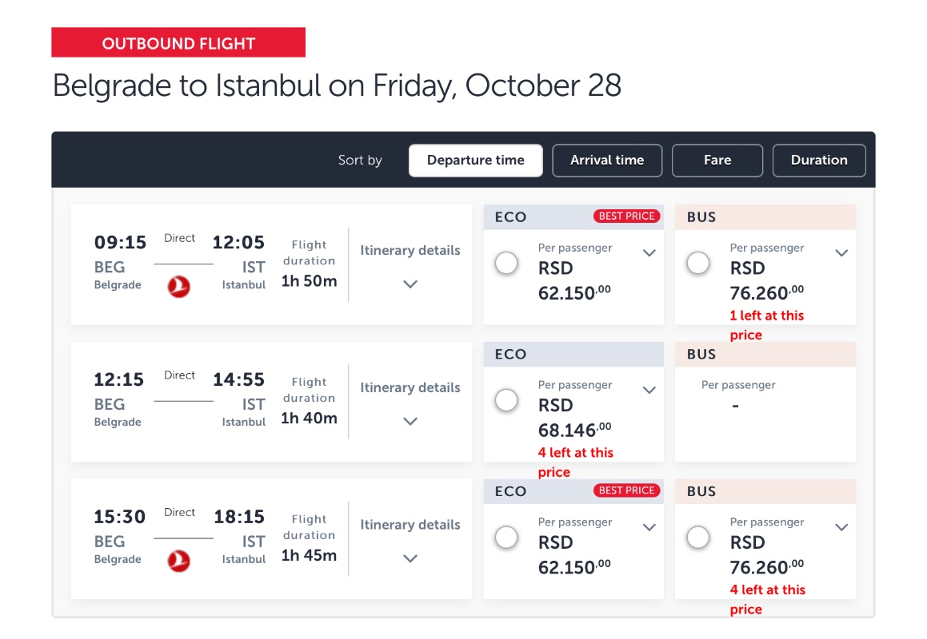Expand ECO fare details chevron for 09:15 flight

(649, 253)
